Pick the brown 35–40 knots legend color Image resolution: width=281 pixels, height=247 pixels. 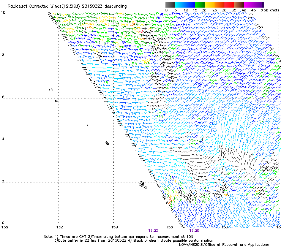(239, 5)
